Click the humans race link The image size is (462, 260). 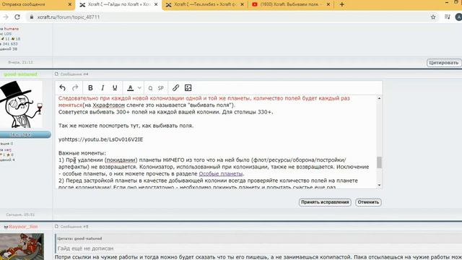tap(12, 29)
